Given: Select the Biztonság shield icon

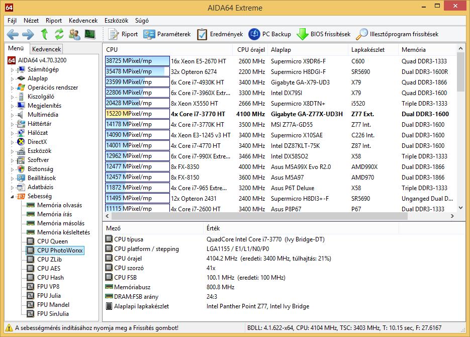Looking at the screenshot, I should click(21, 169).
